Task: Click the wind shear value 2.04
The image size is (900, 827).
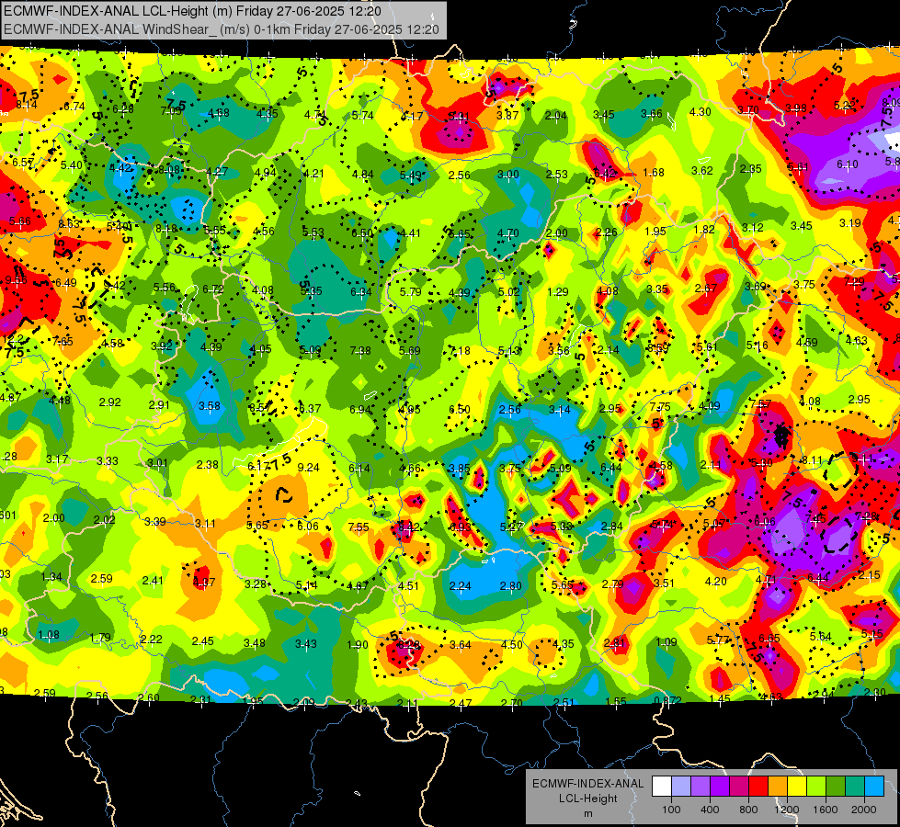Action: click(x=555, y=116)
